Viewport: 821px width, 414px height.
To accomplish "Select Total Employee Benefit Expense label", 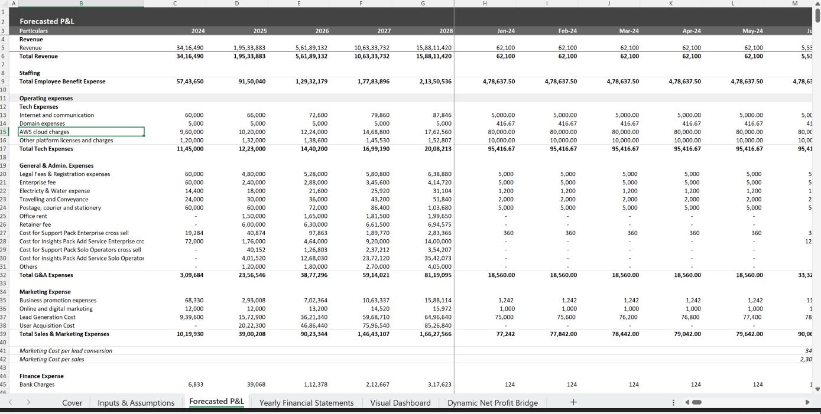I will [x=62, y=82].
